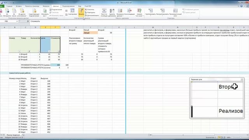This screenshot has height=140, width=249.
Task: Click orange cell containing Пятый
Action: (91, 33)
